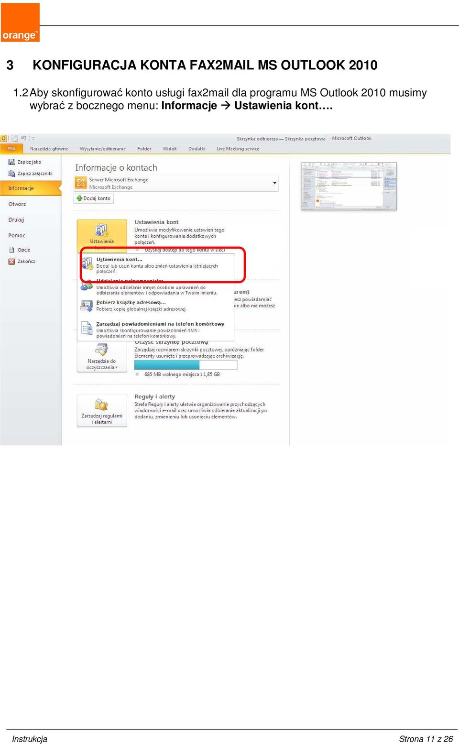Screen dimensions: 459x744
Task: Open the Live Meeting service tab
Action: click(238, 149)
